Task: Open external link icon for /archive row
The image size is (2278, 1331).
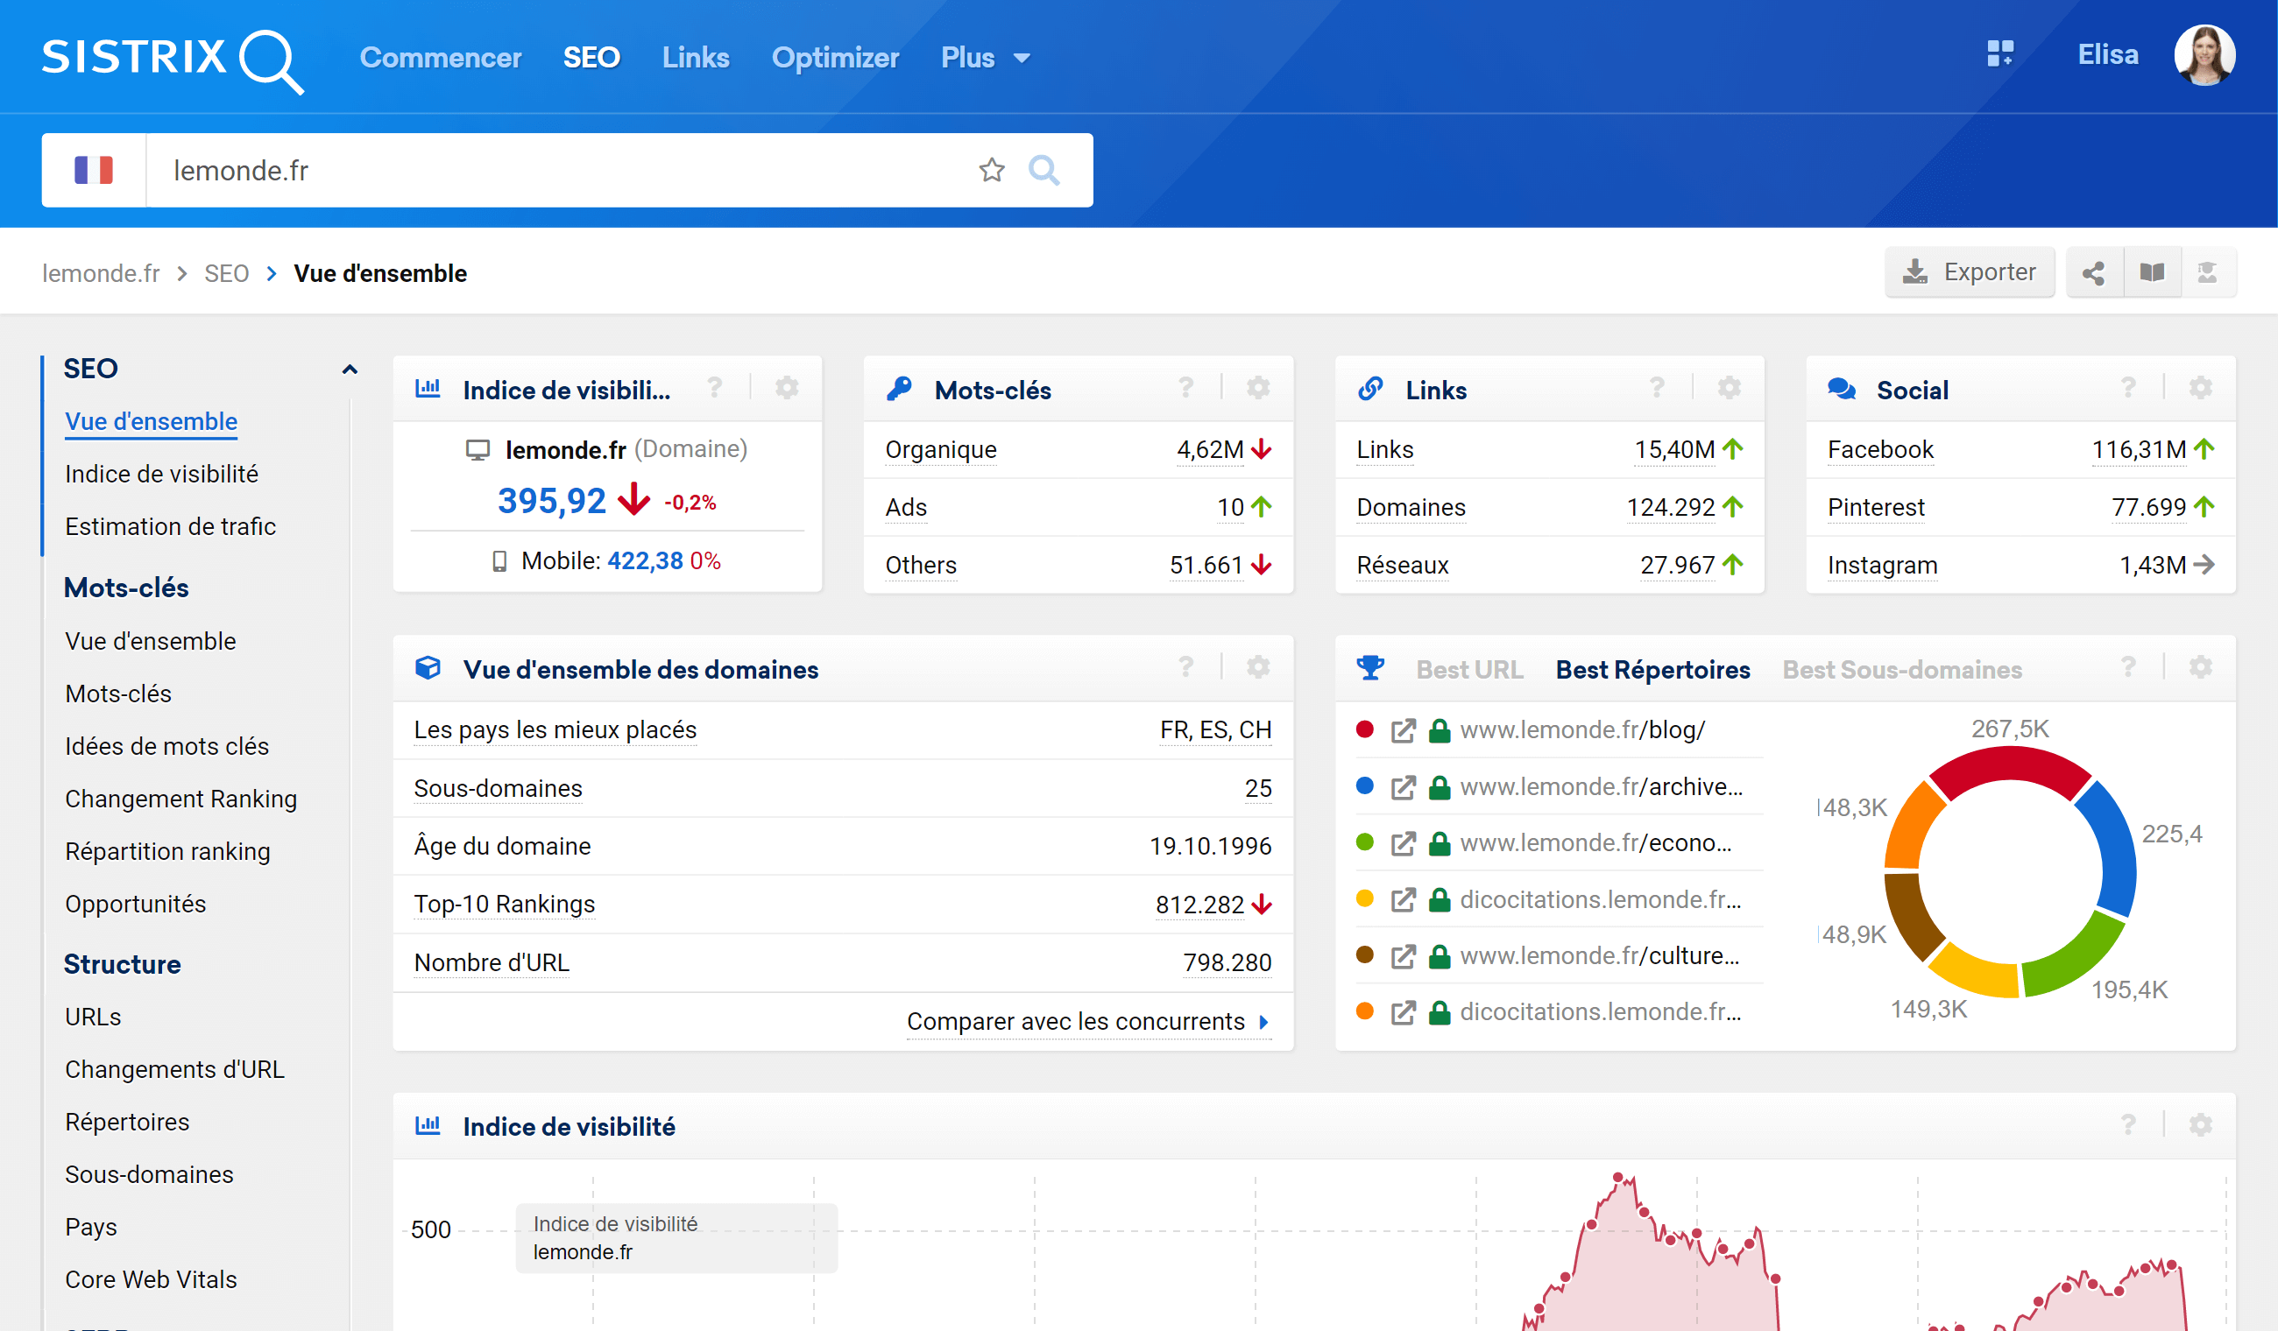Action: pyautogui.click(x=1403, y=787)
